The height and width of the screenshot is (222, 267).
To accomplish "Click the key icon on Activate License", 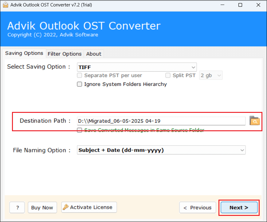I will point(65,207).
